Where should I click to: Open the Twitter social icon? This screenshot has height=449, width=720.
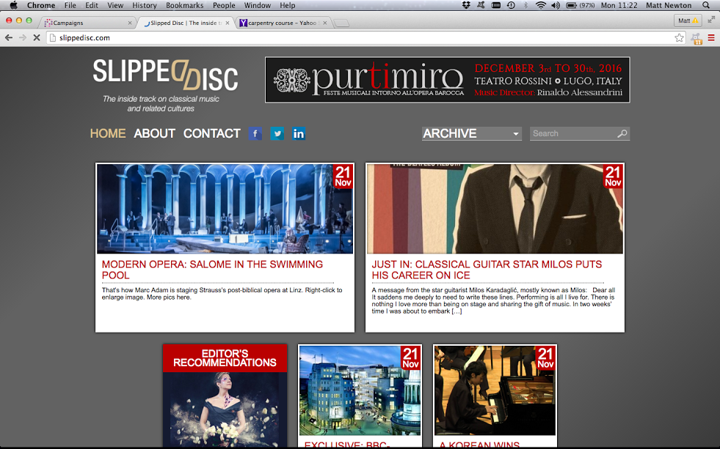click(x=277, y=134)
